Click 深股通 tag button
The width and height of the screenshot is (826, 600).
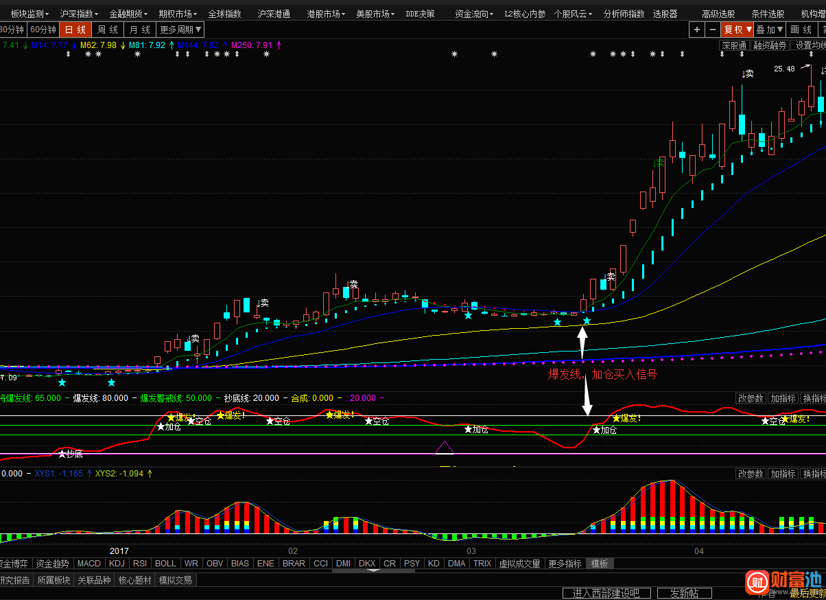coord(733,45)
